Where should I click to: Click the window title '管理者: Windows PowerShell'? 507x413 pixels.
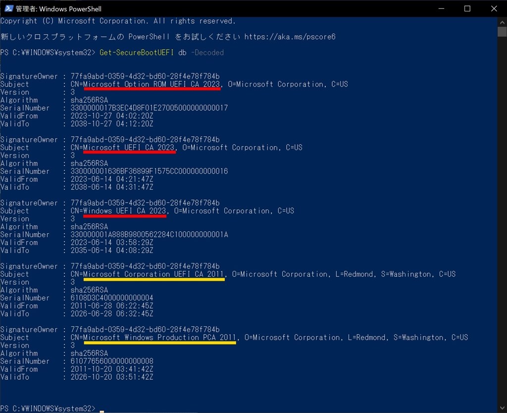click(58, 9)
